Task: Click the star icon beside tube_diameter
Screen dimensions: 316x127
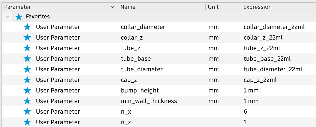Action: (x=27, y=69)
